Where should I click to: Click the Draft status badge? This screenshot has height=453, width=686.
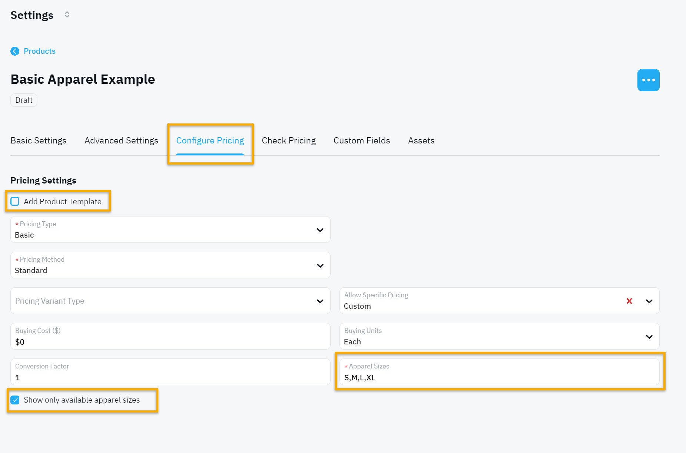pyautogui.click(x=24, y=100)
